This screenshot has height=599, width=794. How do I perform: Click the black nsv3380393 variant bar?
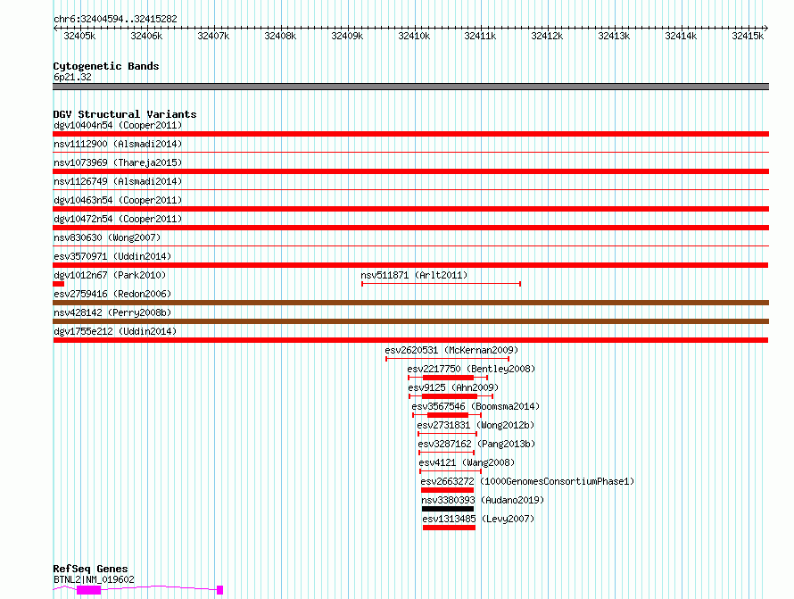[x=448, y=509]
